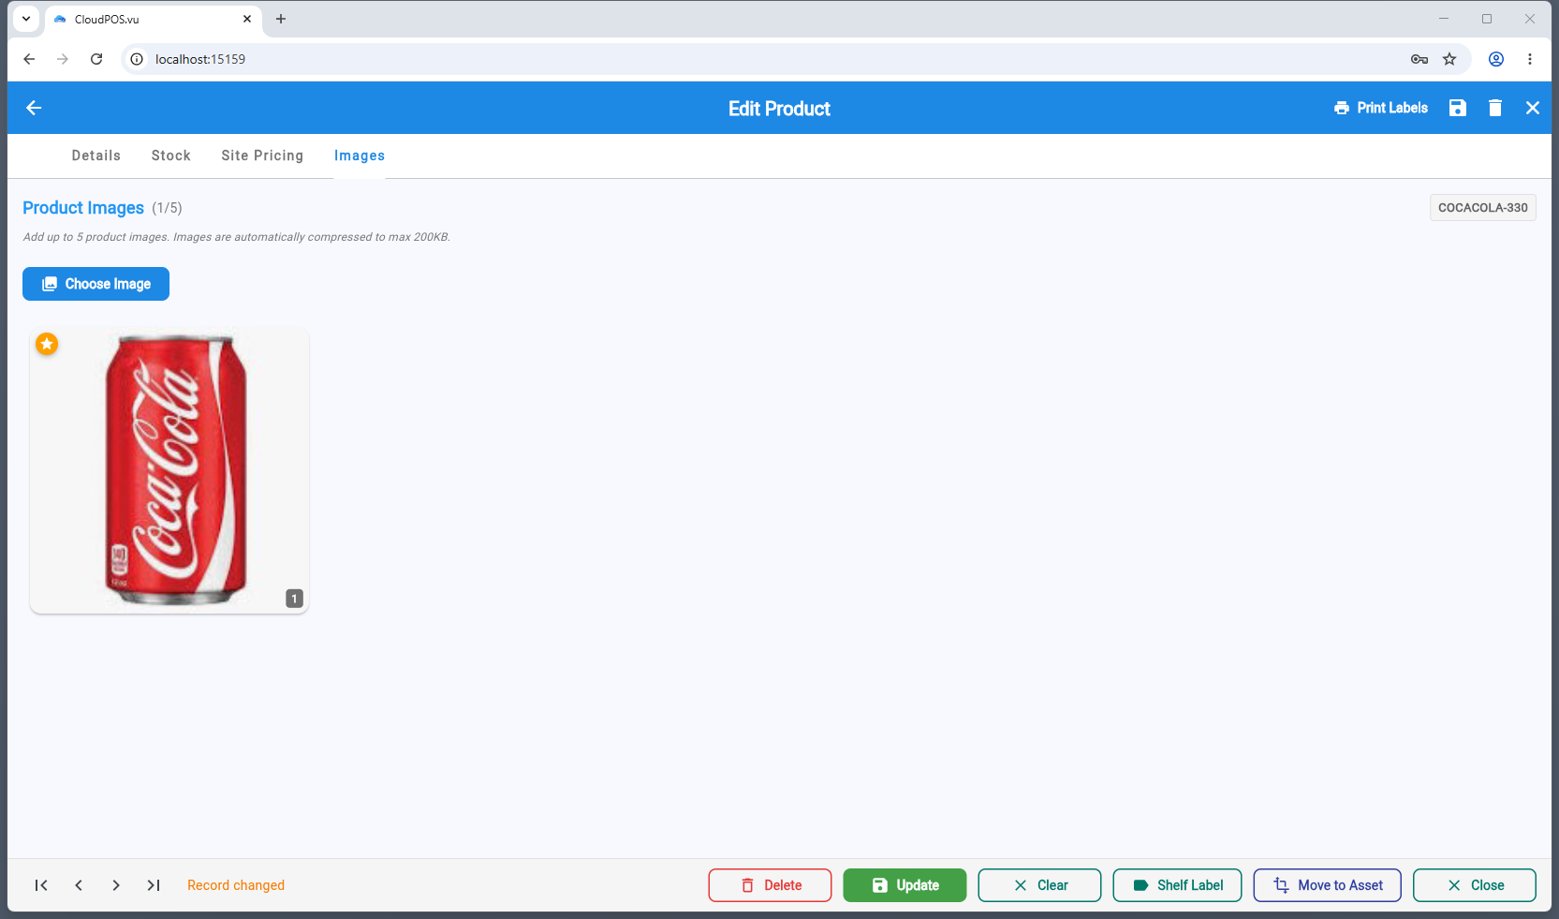This screenshot has height=919, width=1559.
Task: Click the save floppy icon in header
Action: pyautogui.click(x=1458, y=108)
